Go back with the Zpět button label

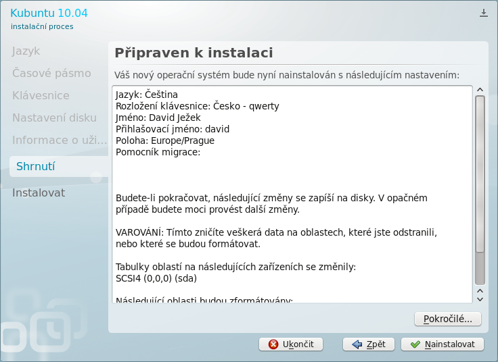coord(376,344)
